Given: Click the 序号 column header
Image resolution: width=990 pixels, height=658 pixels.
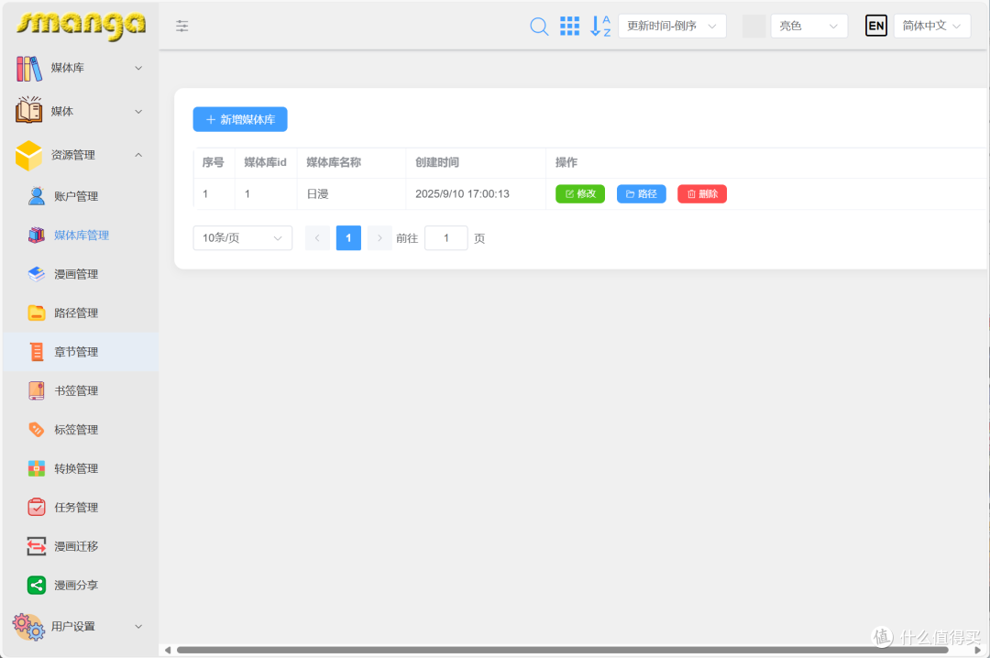Looking at the screenshot, I should (214, 163).
